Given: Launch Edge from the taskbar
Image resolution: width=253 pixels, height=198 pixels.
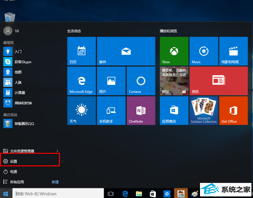Looking at the screenshot, I should [125, 194].
